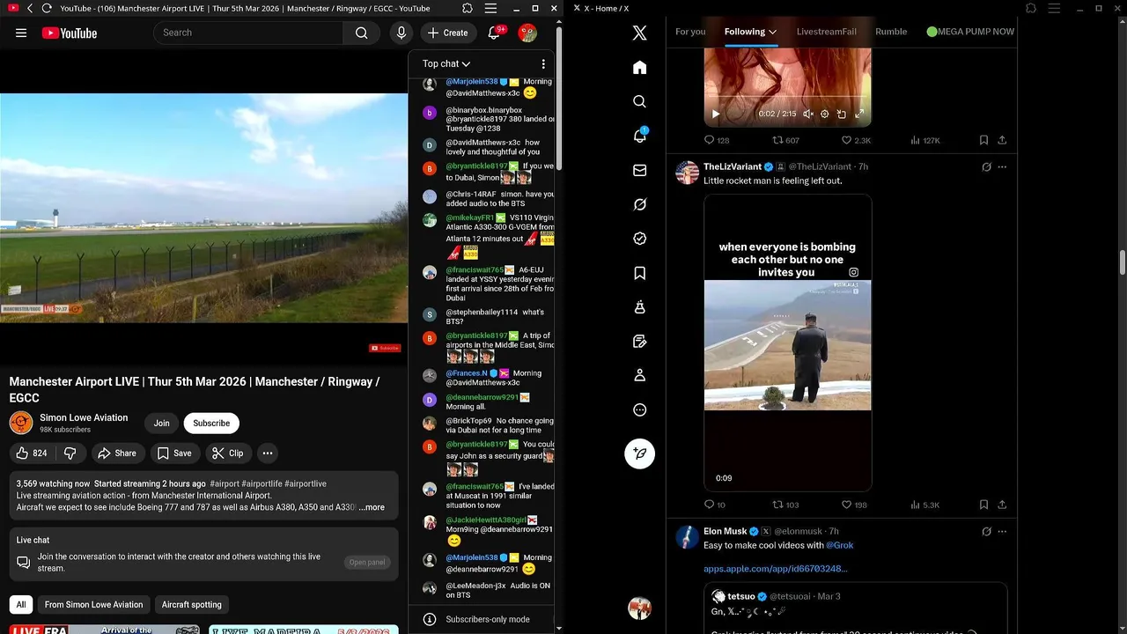Open X Profile in sidebar
The width and height of the screenshot is (1127, 634).
pos(640,375)
